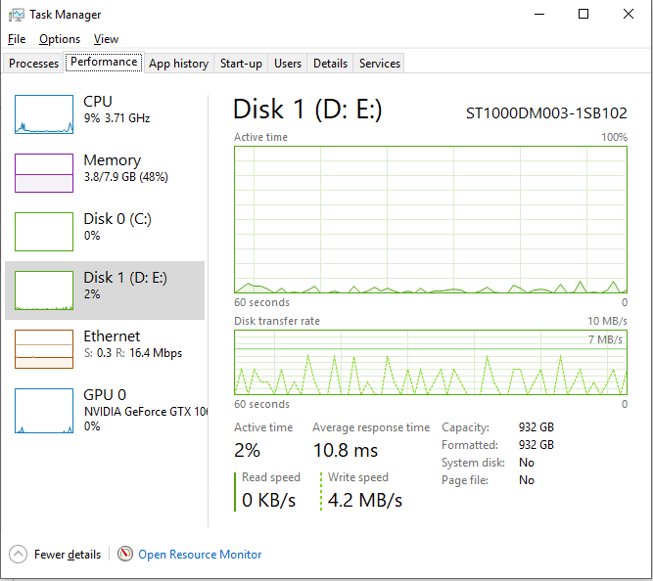Open the Start-up tab
This screenshot has width=653, height=581.
coord(241,64)
